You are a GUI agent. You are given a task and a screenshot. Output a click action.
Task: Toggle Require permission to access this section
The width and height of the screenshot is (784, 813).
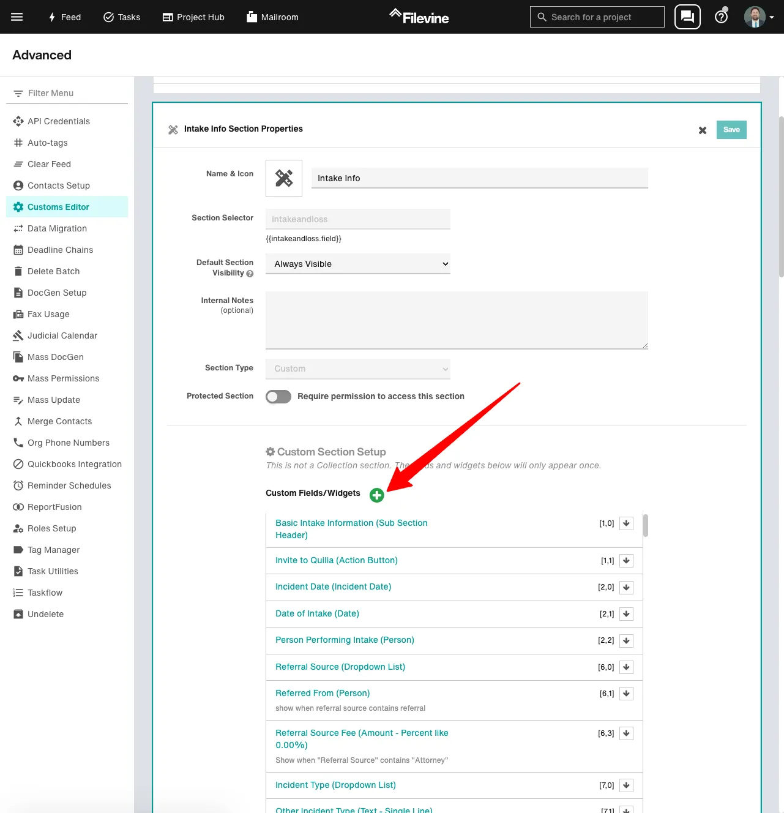click(x=278, y=397)
